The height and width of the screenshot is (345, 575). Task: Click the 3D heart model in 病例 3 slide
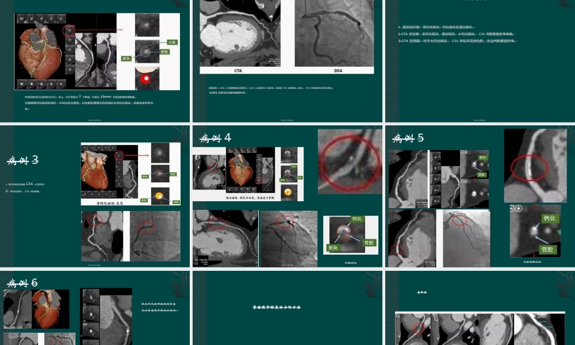pos(95,171)
